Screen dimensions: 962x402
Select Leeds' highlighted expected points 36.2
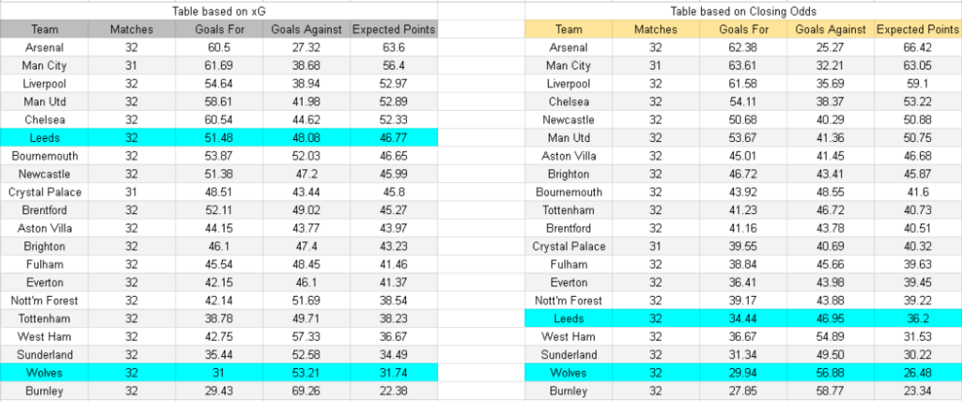pyautogui.click(x=918, y=318)
